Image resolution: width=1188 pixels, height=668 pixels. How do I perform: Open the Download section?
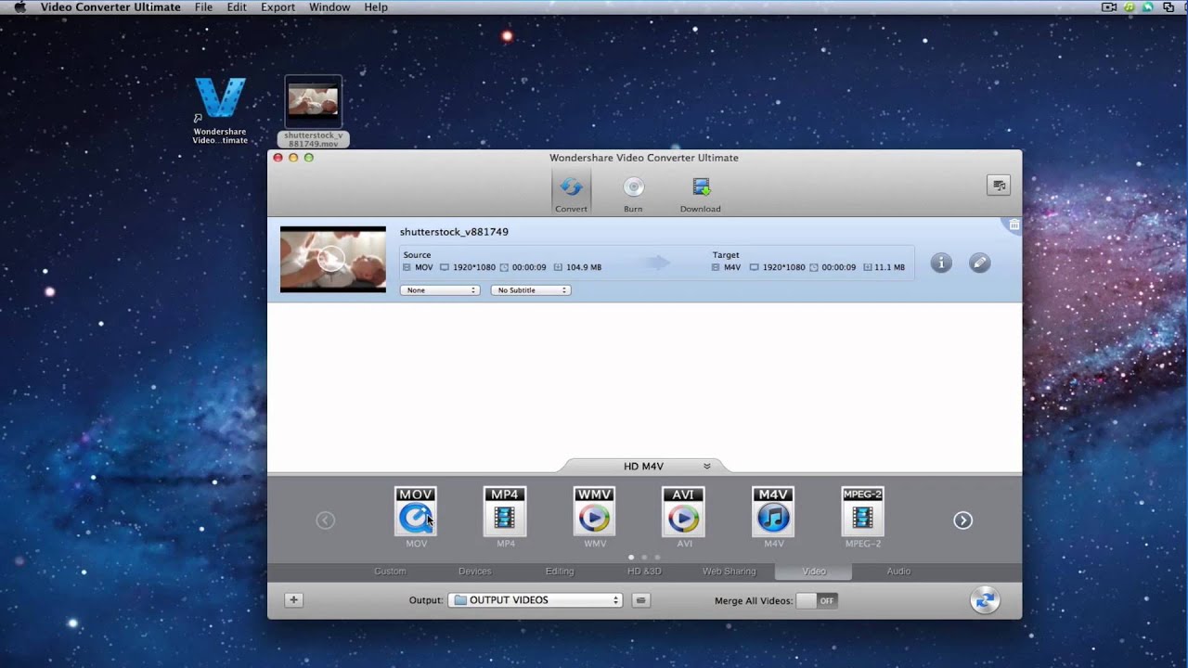701,192
